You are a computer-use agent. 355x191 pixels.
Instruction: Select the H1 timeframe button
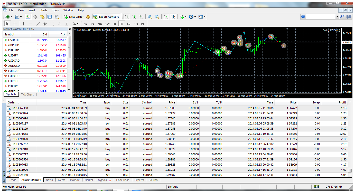click(114, 24)
